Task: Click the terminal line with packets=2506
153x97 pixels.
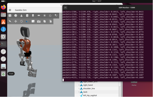Action: (103, 12)
